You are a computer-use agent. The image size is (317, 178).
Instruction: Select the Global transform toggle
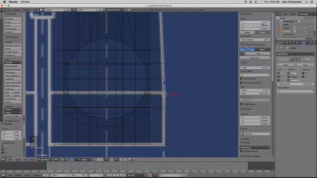click(247, 33)
